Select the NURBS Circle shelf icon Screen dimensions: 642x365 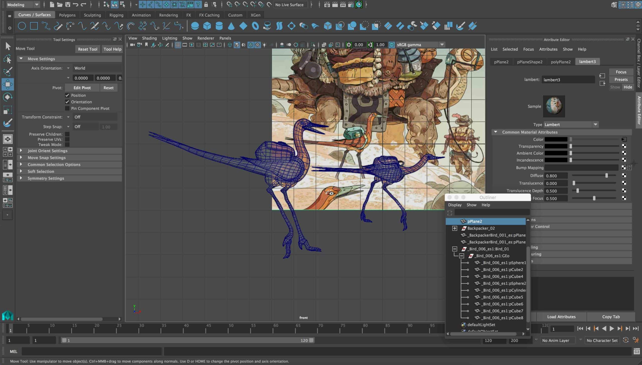(22, 26)
